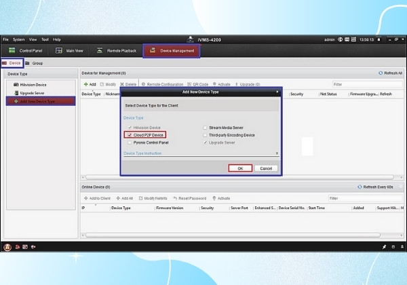Toggle the Hikvision Device checkbox in the dialog
The width and height of the screenshot is (407, 285).
(x=130, y=128)
